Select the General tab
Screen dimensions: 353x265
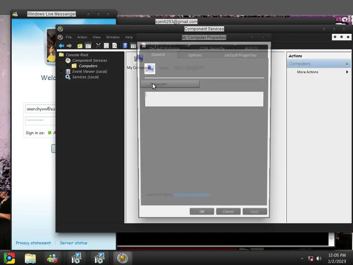(x=158, y=55)
